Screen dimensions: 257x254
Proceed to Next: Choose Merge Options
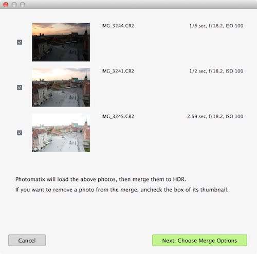pyautogui.click(x=199, y=241)
